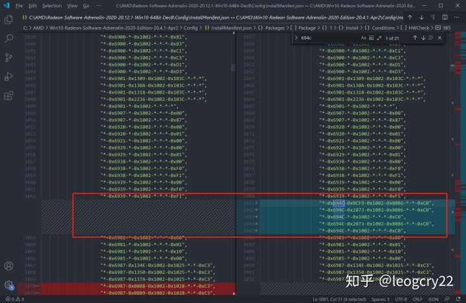This screenshot has height=303, width=466.
Task: Open the Accounts menu icon
Action: pyautogui.click(x=8, y=266)
